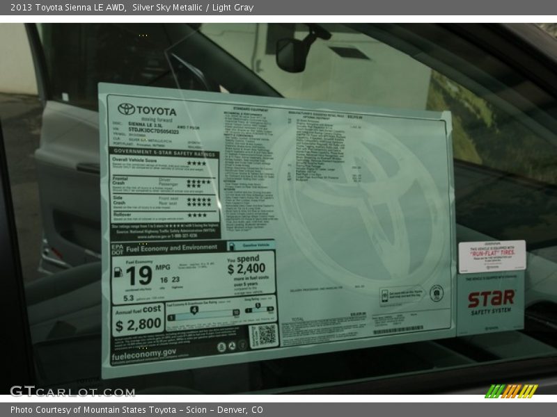Image resolution: width=557 pixels, height=417 pixels.
Task: Click the Overall Vehicle Score stars
Action: point(196,164)
